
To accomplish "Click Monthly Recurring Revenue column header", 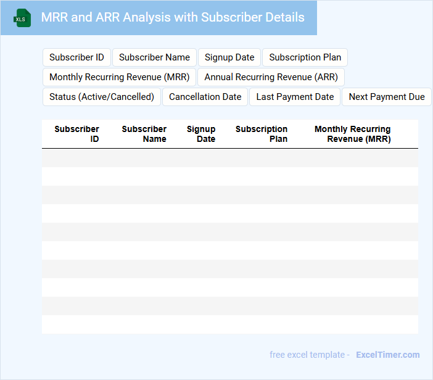I will tap(352, 134).
